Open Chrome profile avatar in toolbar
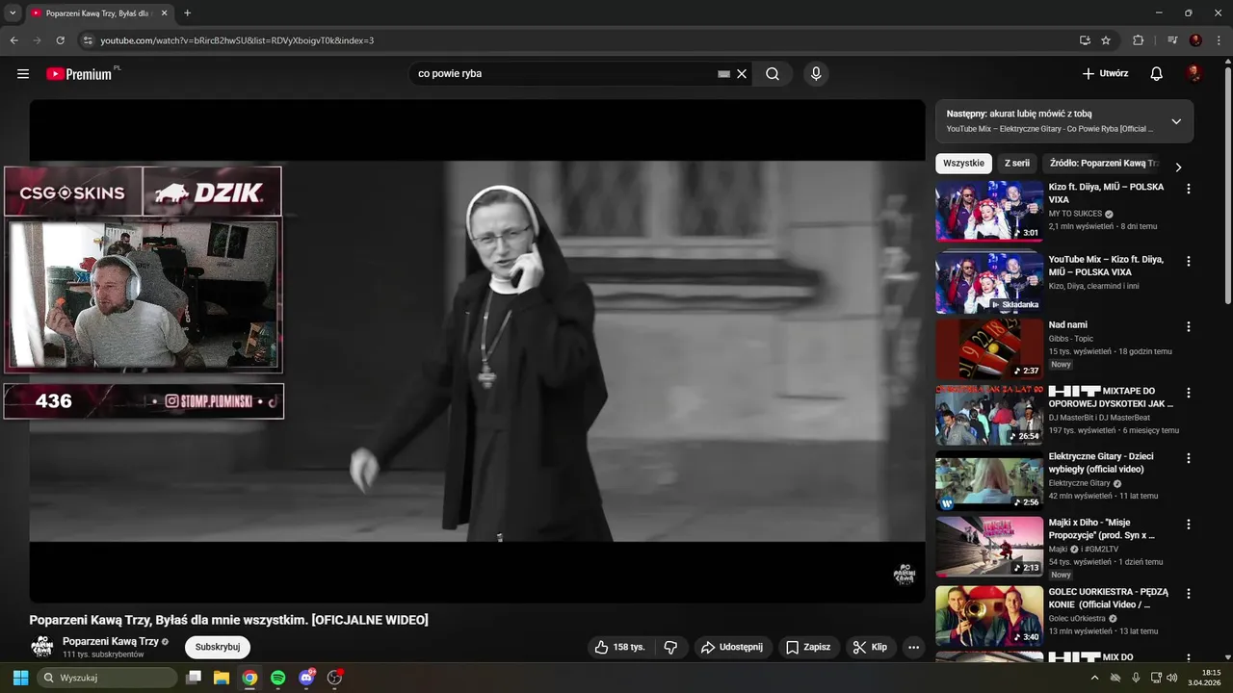The width and height of the screenshot is (1233, 693). tap(1195, 40)
